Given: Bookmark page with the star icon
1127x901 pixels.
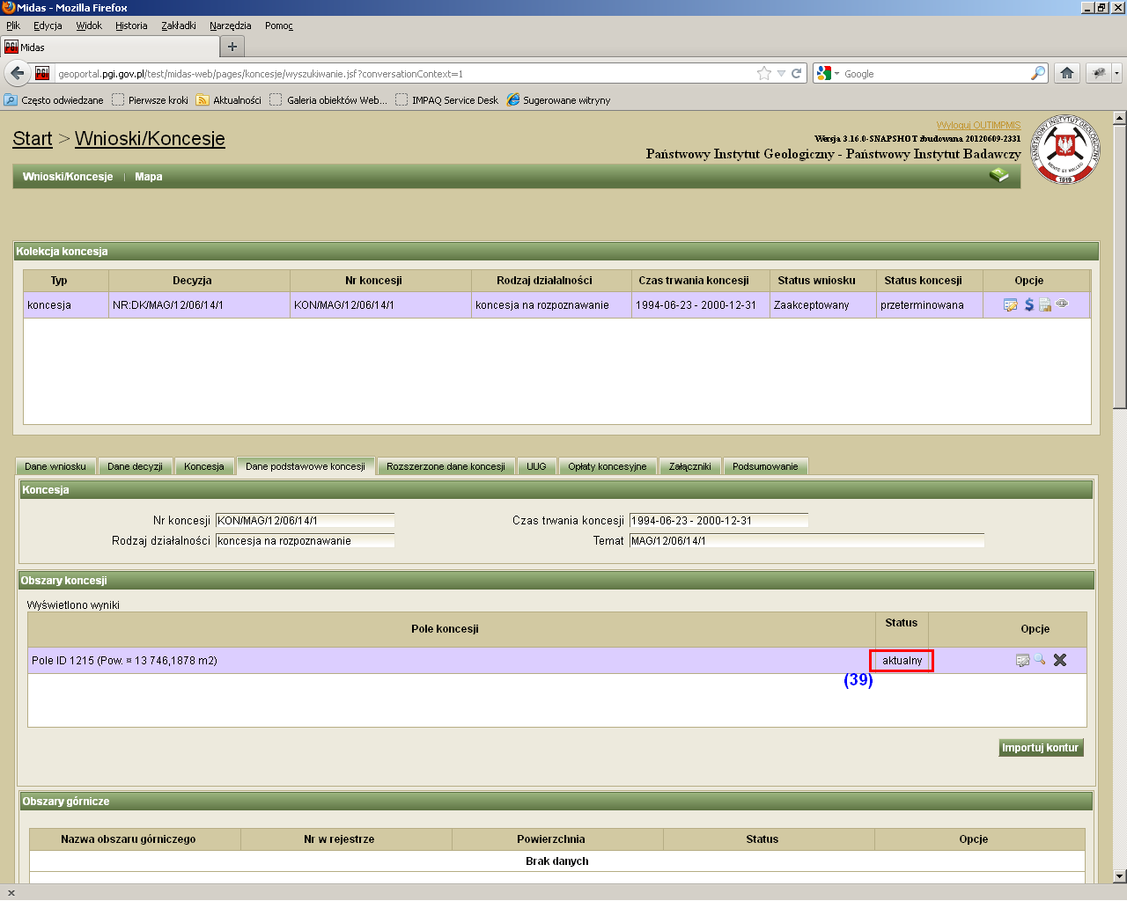Looking at the screenshot, I should [x=764, y=73].
